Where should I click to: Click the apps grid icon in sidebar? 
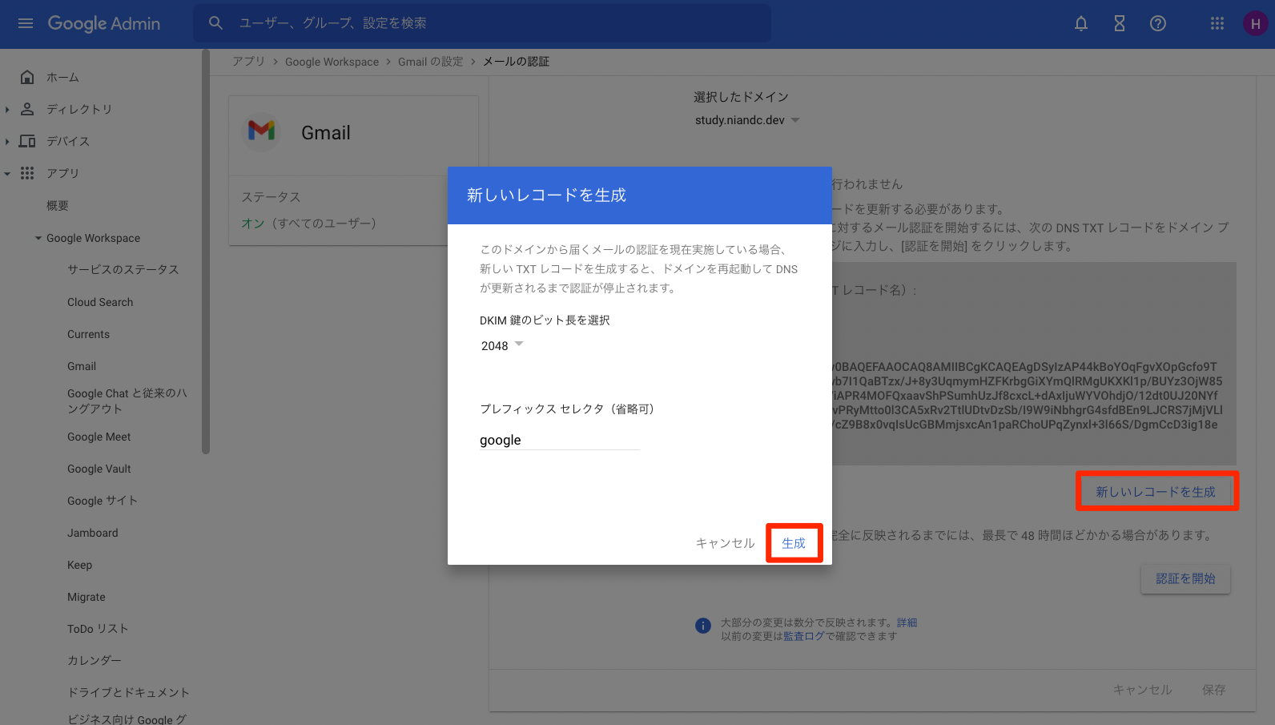(x=27, y=173)
